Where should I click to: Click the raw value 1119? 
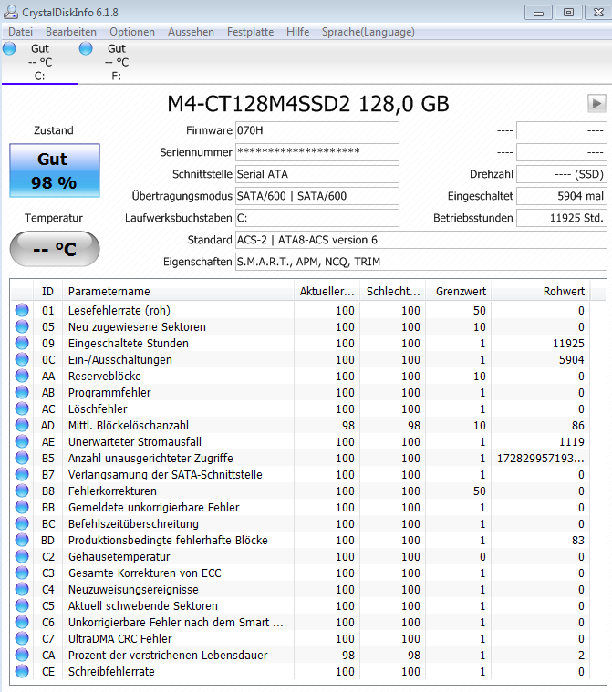(571, 442)
